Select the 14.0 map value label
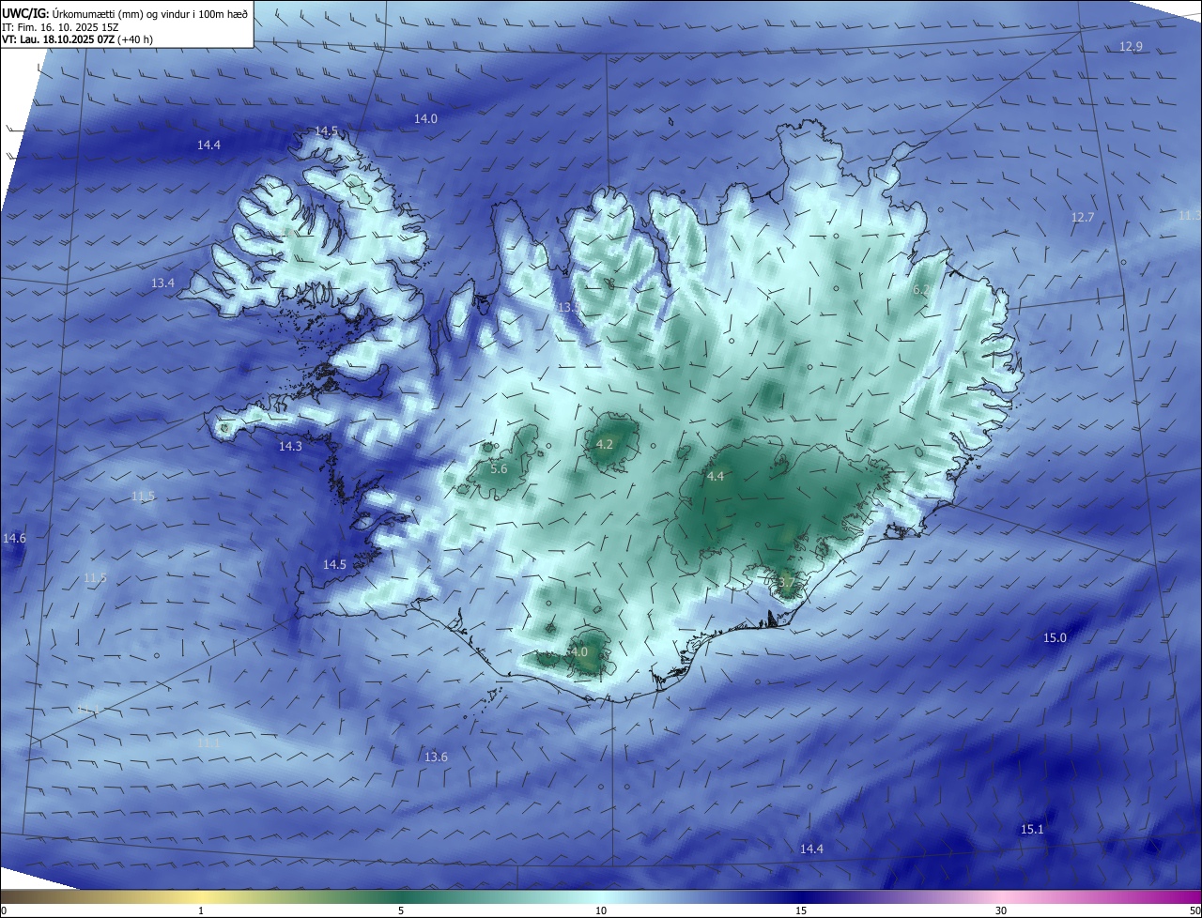The image size is (1202, 918). click(425, 118)
